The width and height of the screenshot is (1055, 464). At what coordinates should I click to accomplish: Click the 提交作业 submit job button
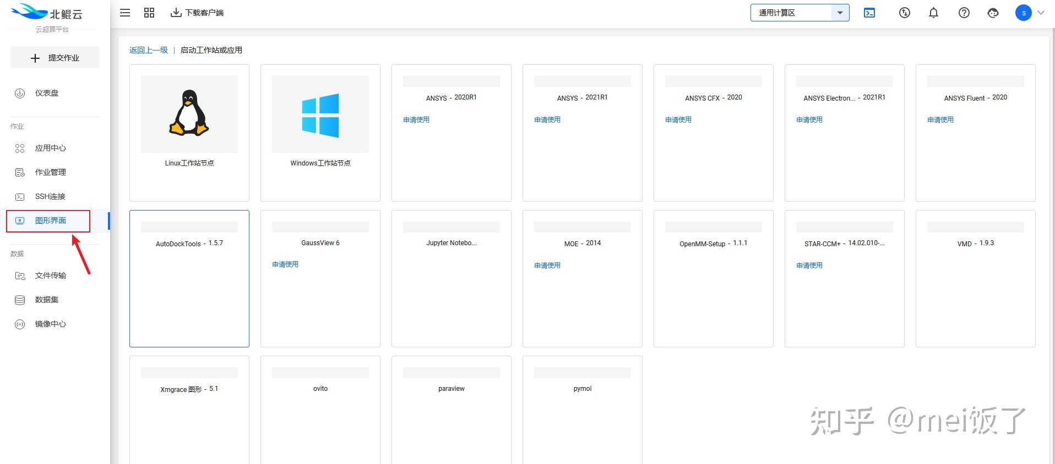pyautogui.click(x=55, y=58)
